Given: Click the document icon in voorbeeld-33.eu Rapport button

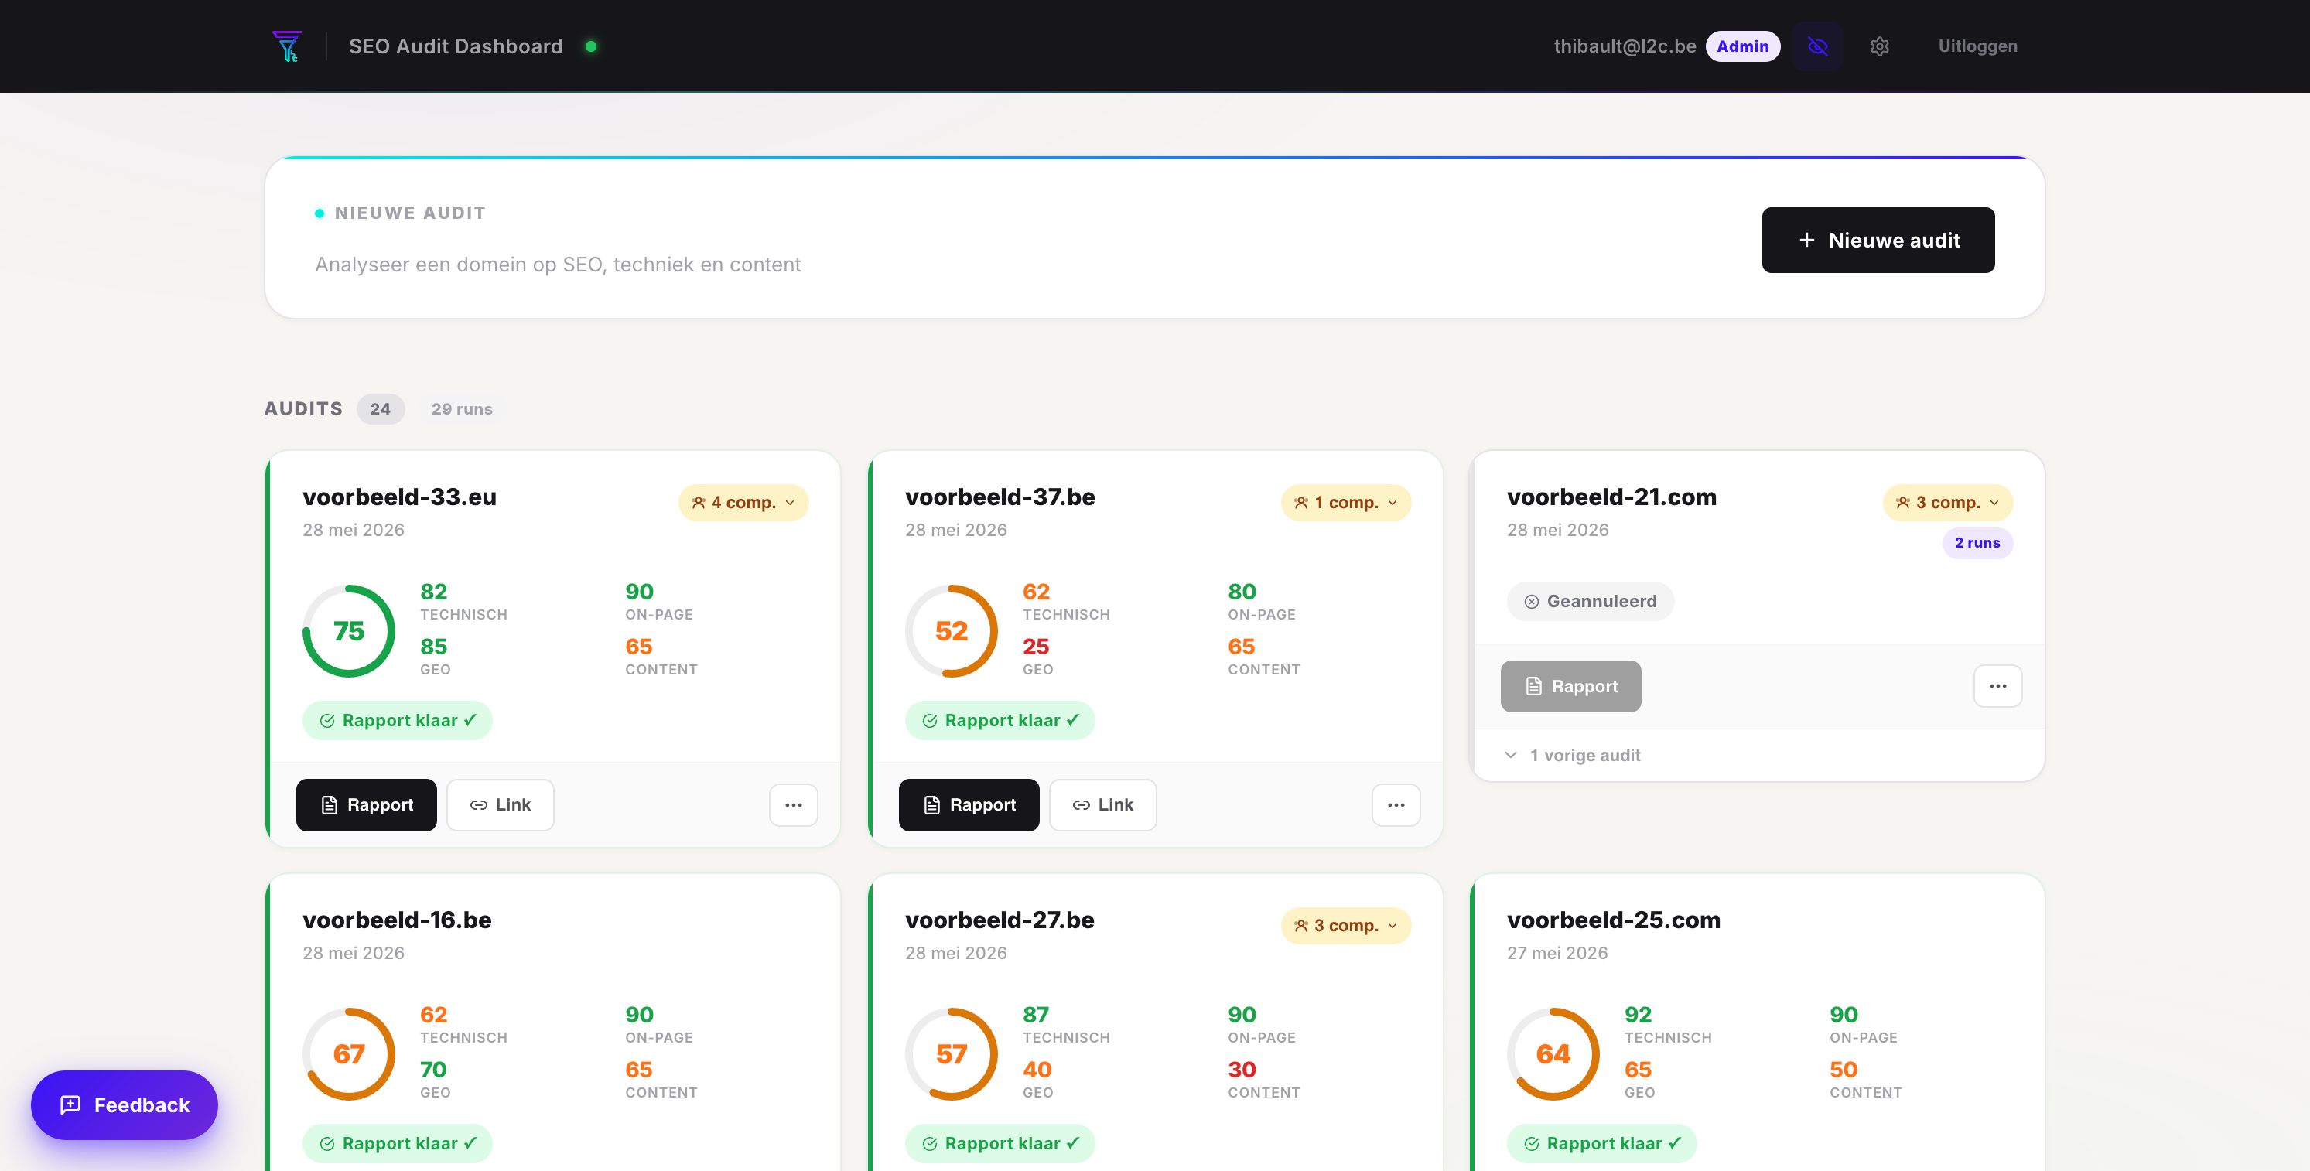Looking at the screenshot, I should (x=329, y=805).
